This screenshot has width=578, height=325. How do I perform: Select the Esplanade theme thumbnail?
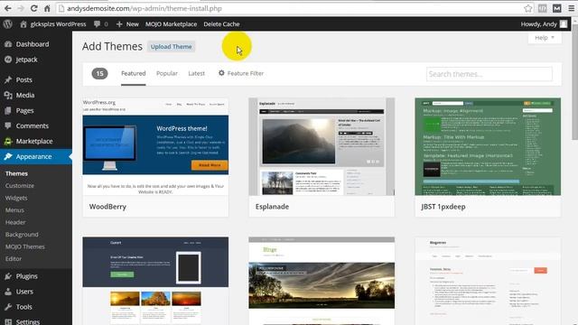click(x=322, y=146)
